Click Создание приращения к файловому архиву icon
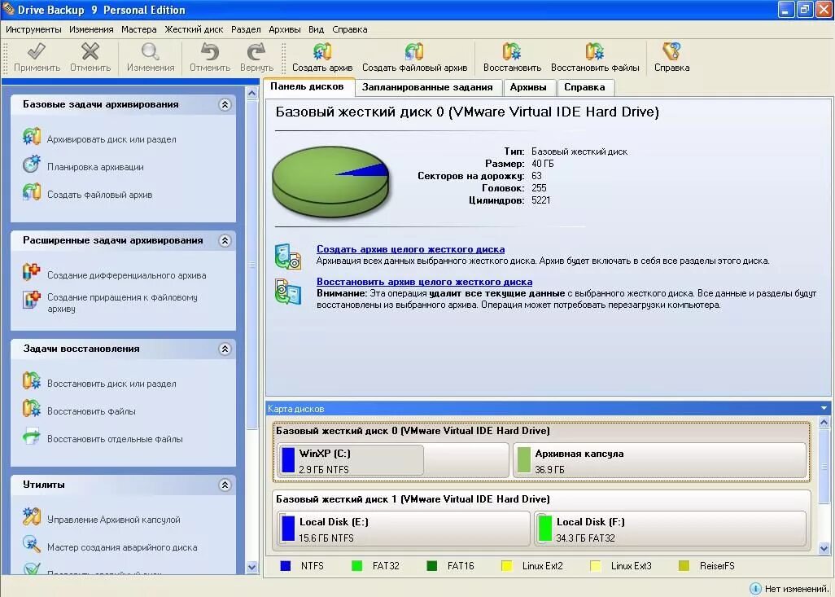 pyautogui.click(x=32, y=300)
